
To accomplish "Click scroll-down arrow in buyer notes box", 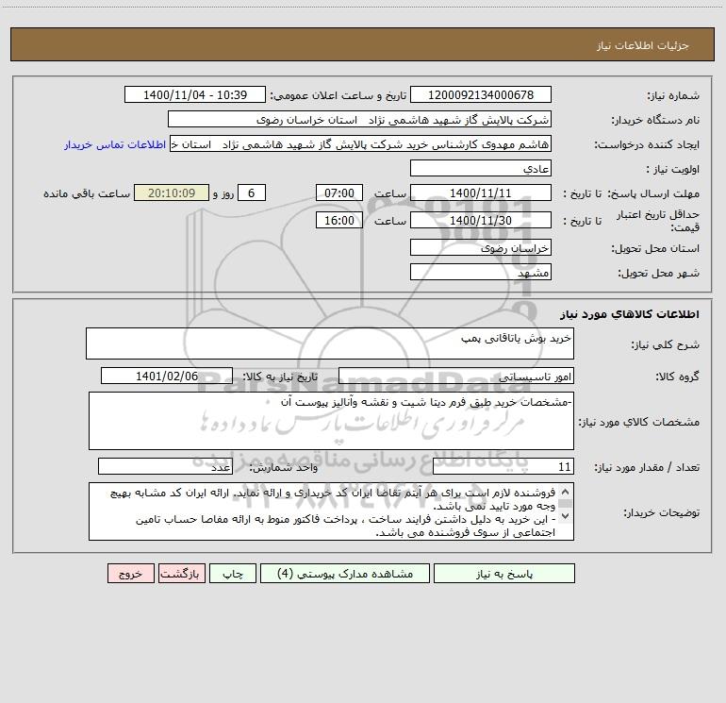I will (x=565, y=516).
